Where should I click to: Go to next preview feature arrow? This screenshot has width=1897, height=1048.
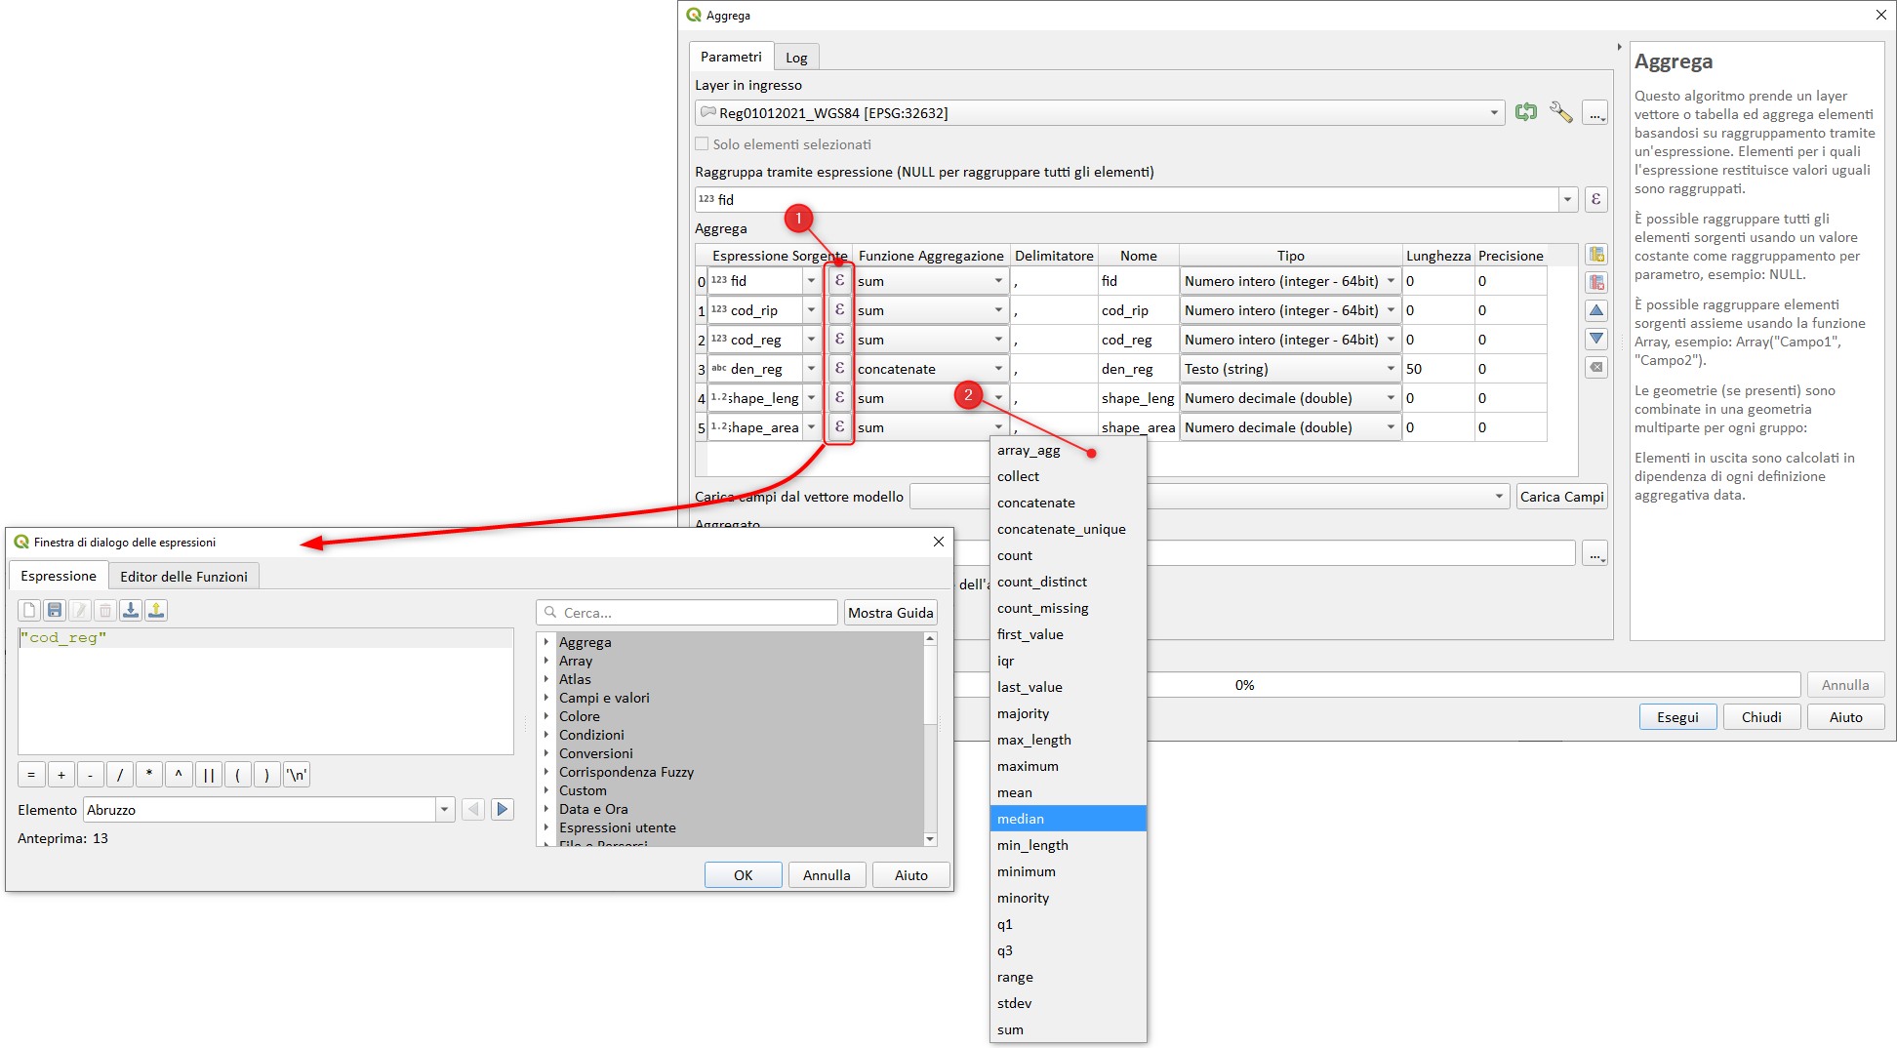click(503, 809)
